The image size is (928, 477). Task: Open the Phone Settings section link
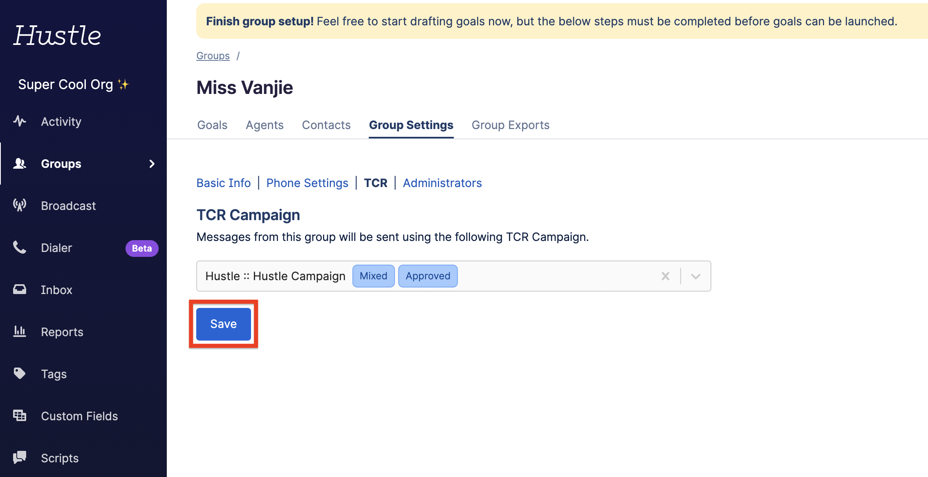pos(307,183)
